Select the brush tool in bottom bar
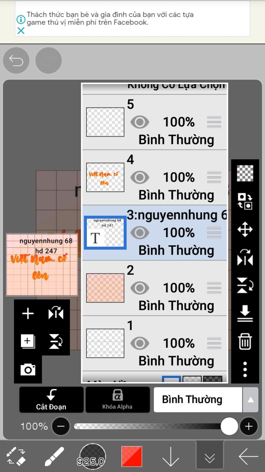265x472 pixels. 54,456
